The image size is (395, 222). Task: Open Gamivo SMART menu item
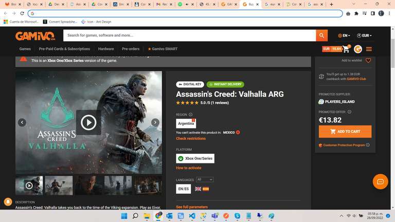(163, 49)
